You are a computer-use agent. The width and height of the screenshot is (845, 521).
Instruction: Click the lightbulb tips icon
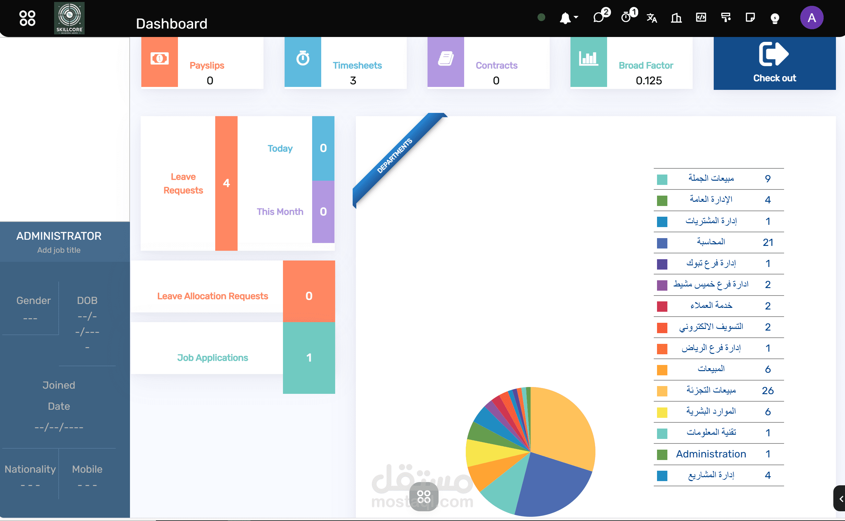point(774,18)
